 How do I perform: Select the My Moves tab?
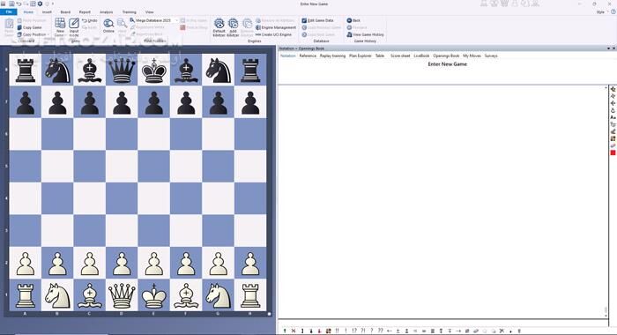472,56
